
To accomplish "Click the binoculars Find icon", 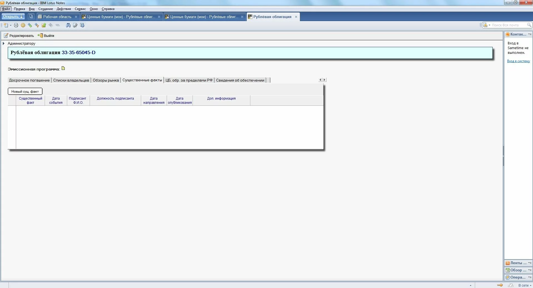I will [x=68, y=25].
